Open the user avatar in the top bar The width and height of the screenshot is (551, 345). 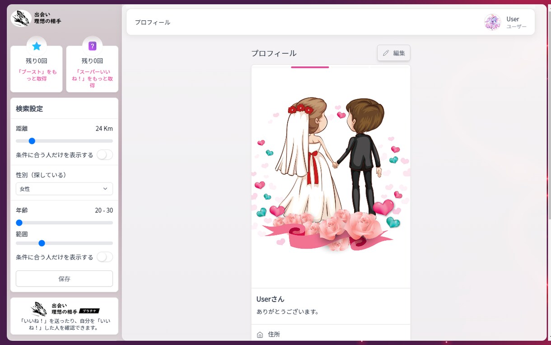coord(492,22)
